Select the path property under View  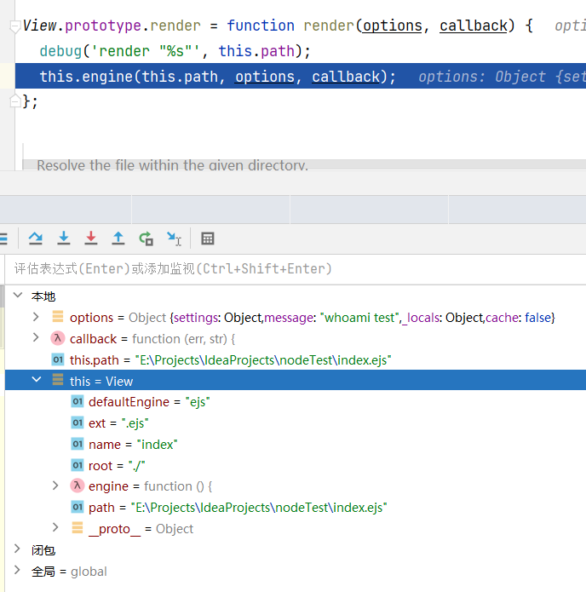(x=296, y=508)
